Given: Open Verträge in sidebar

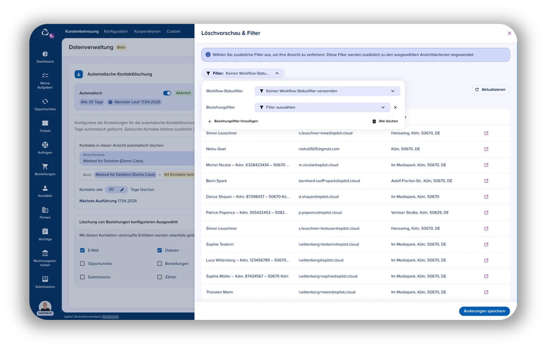Looking at the screenshot, I should tap(45, 234).
